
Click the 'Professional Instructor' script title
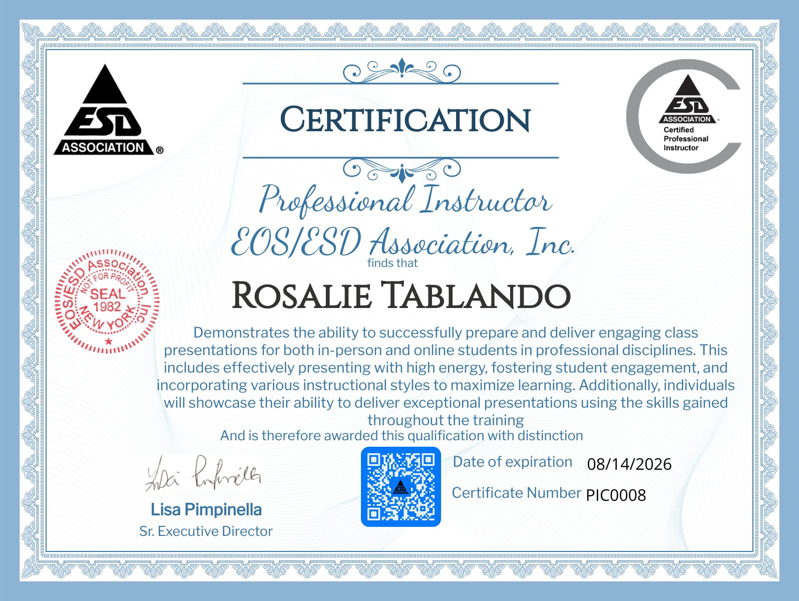click(405, 201)
